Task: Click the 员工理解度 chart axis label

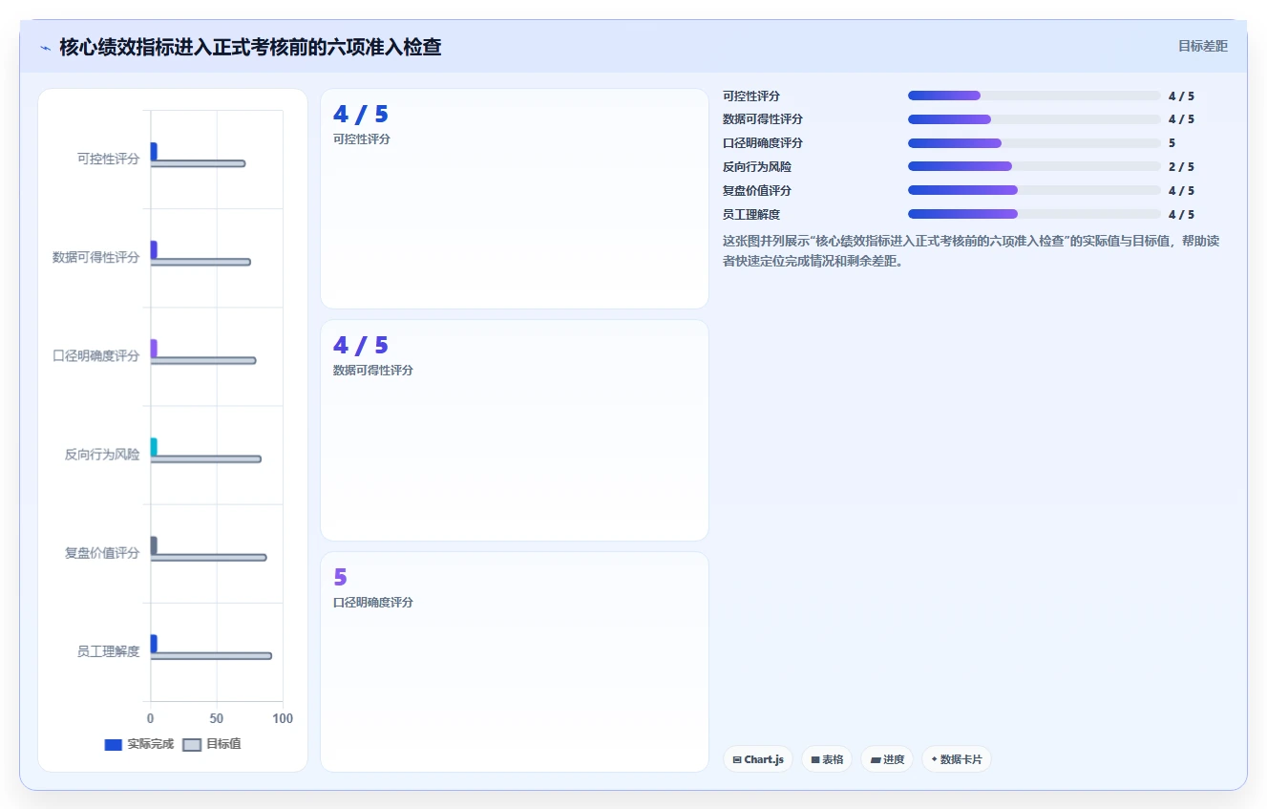Action: pos(108,650)
